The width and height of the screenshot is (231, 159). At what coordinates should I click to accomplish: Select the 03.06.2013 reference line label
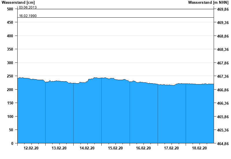tap(28, 8)
